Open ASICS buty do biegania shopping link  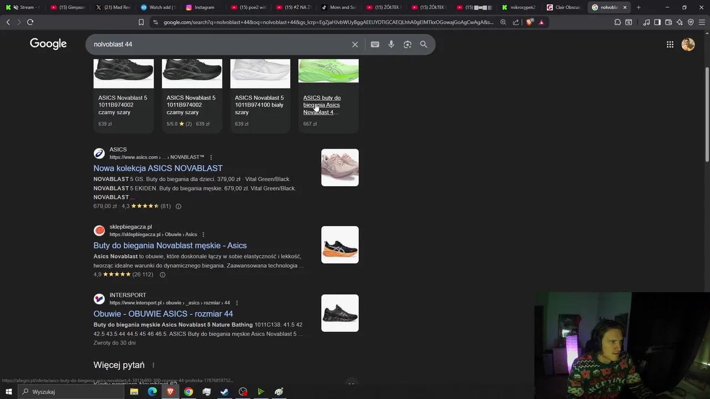[x=322, y=105]
